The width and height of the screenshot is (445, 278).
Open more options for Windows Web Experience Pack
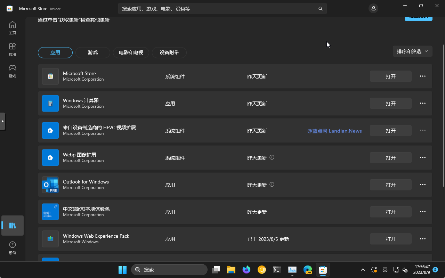[x=423, y=239]
